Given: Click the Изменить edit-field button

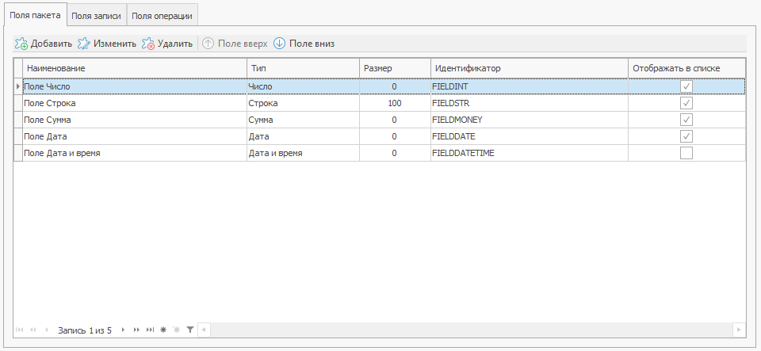Looking at the screenshot, I should pos(107,44).
